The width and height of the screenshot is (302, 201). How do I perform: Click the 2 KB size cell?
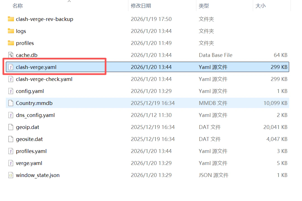(x=282, y=115)
